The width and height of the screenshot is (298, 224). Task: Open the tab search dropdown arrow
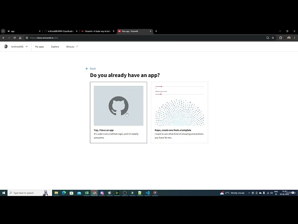(x=3, y=31)
